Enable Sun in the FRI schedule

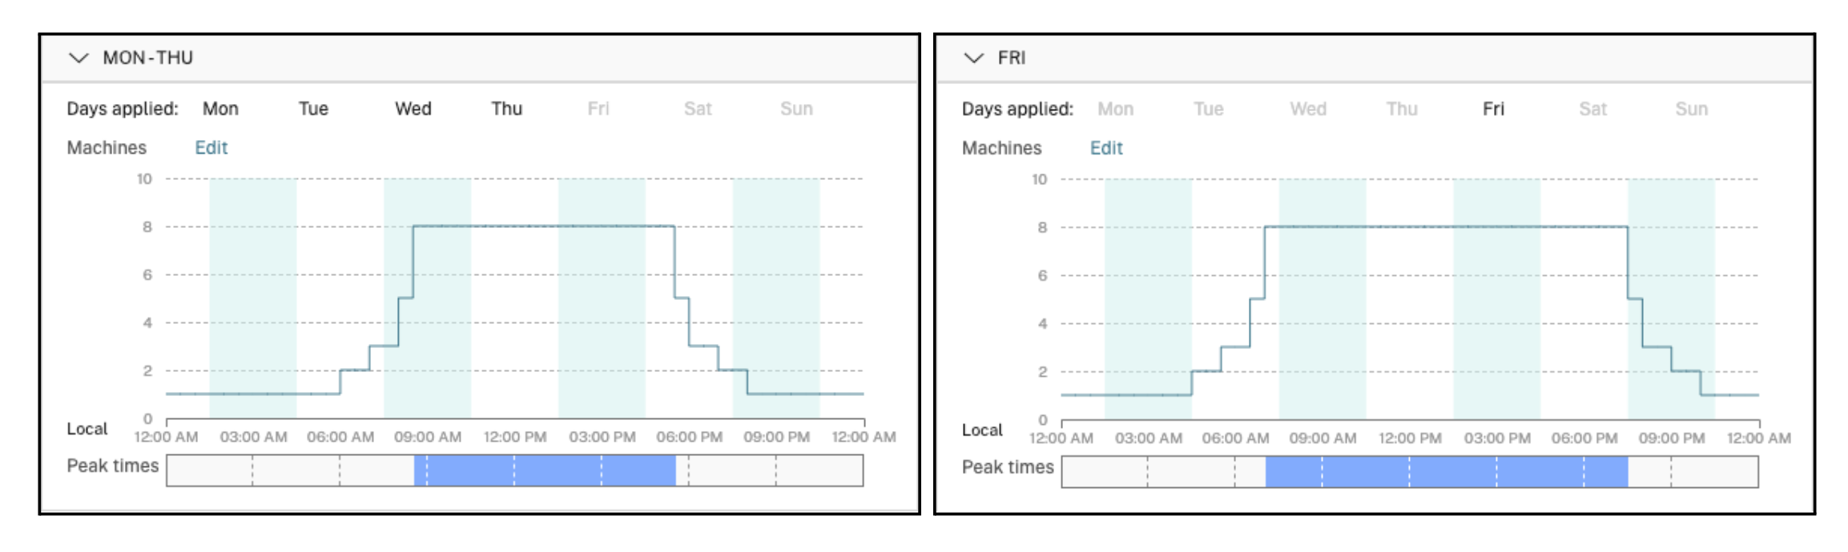pyautogui.click(x=1691, y=109)
